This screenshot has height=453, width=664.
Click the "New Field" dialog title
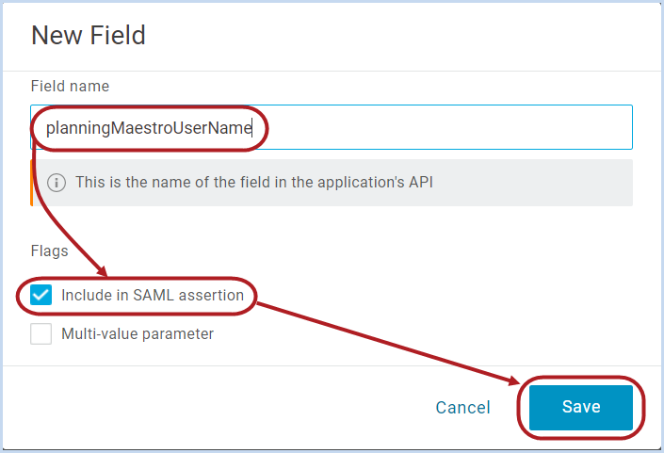89,35
